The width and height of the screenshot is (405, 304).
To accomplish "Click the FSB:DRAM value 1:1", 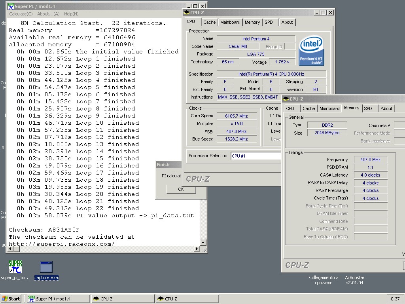I will click(371, 167).
